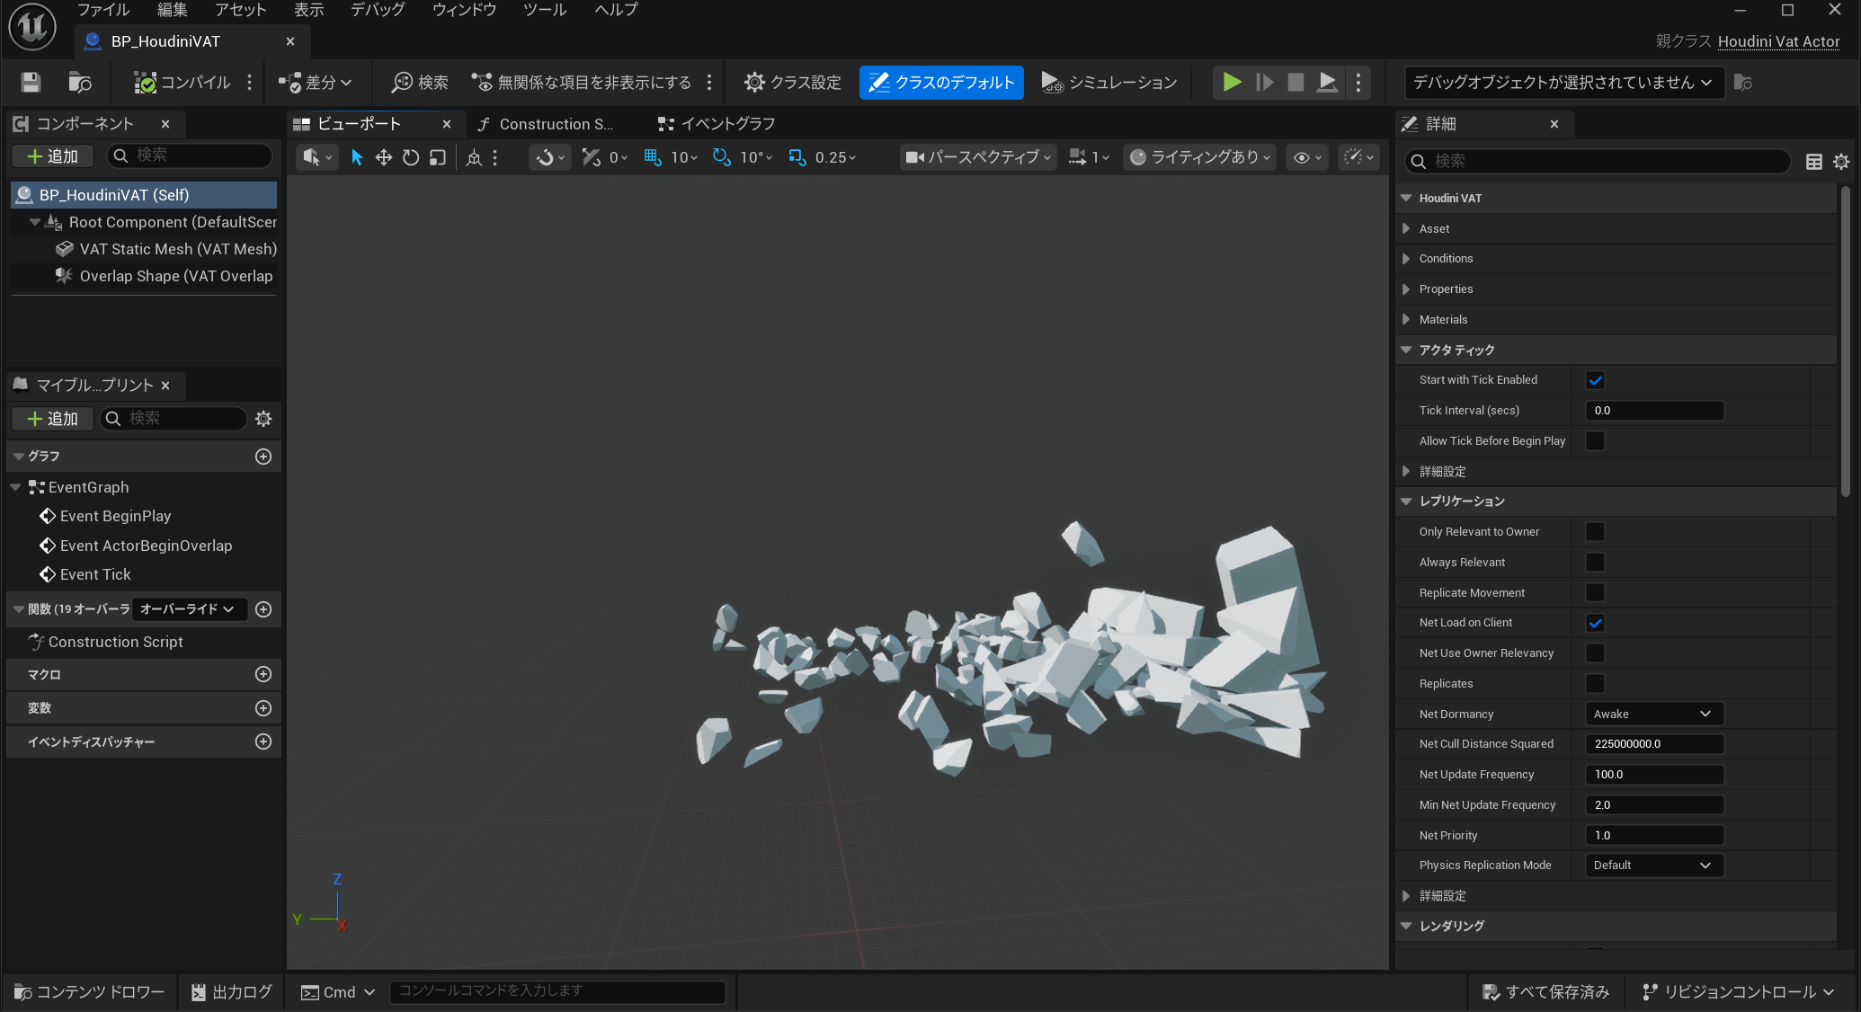
Task: Open the Debug menu in menu bar
Action: point(377,10)
